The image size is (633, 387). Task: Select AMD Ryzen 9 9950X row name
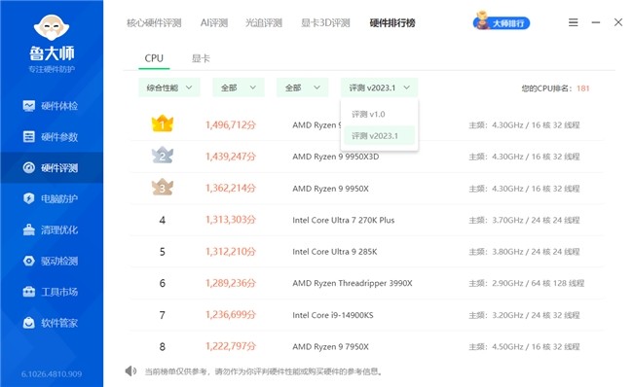pyautogui.click(x=331, y=189)
